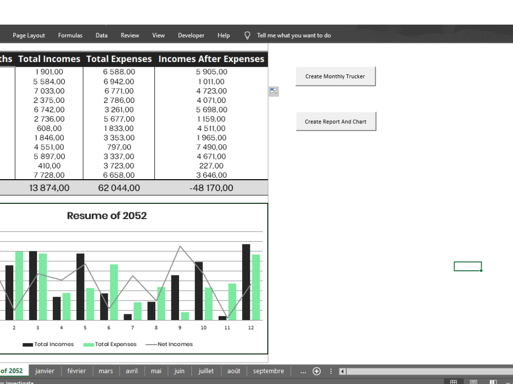The height and width of the screenshot is (384, 513).
Task: Click the Create Monthly Trucker button
Action: point(336,76)
